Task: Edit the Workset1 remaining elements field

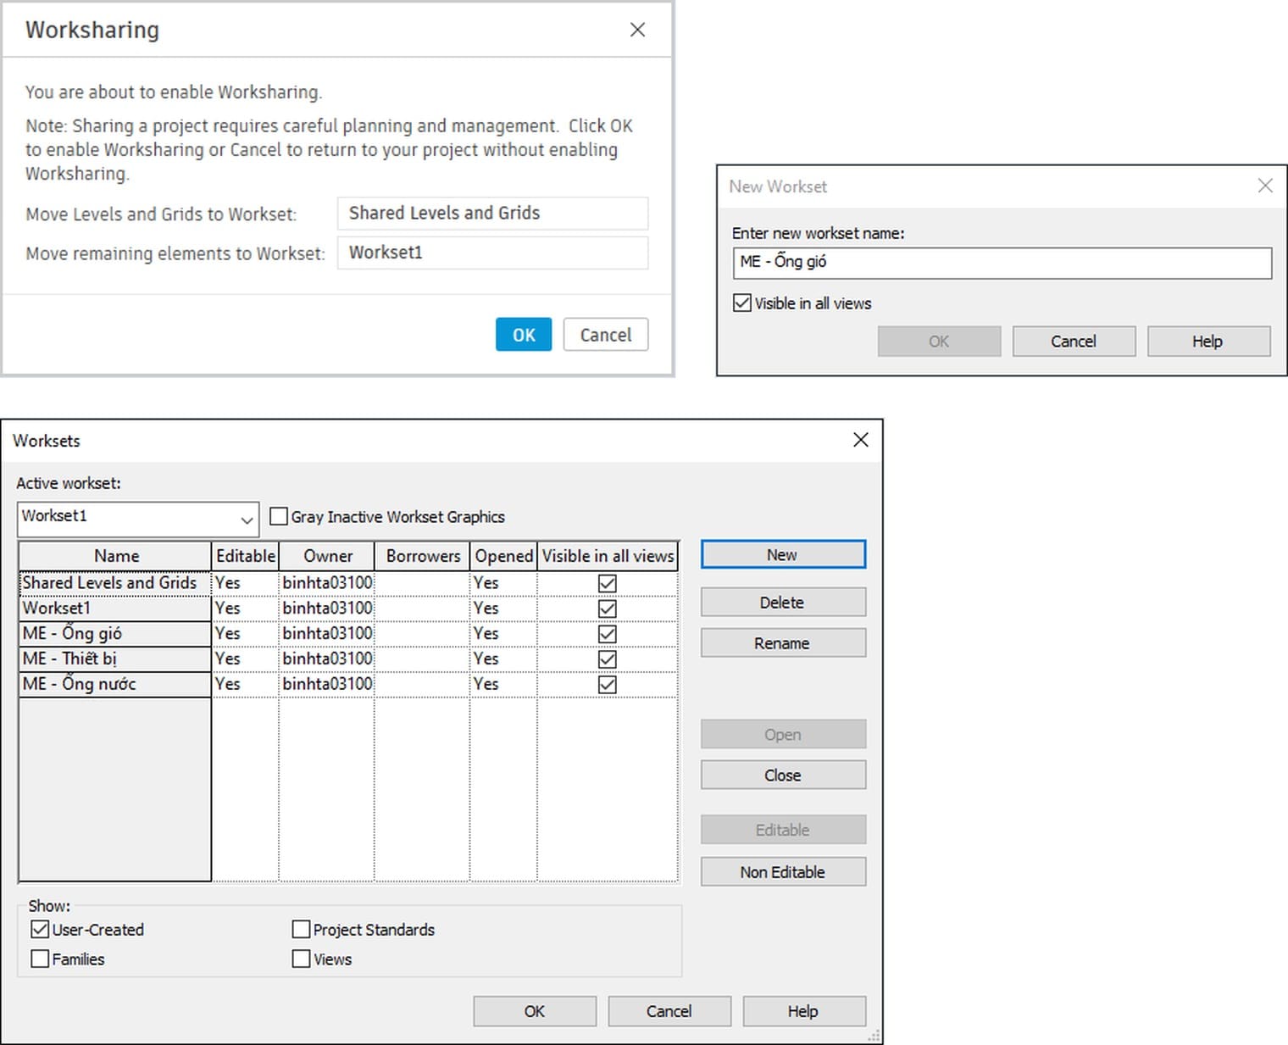Action: pyautogui.click(x=492, y=253)
